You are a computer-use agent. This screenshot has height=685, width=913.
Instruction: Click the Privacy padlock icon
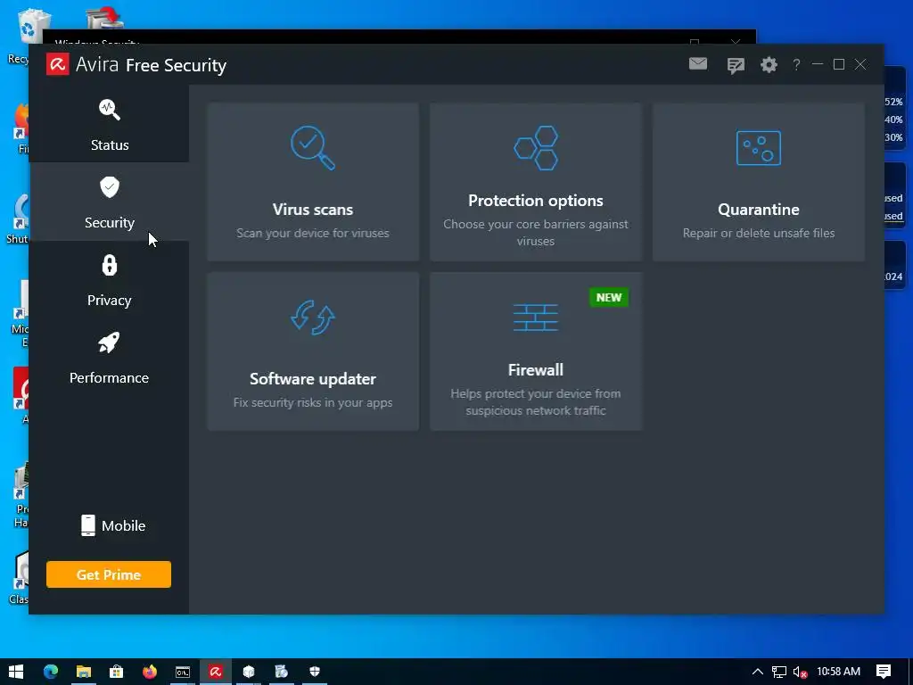110,265
